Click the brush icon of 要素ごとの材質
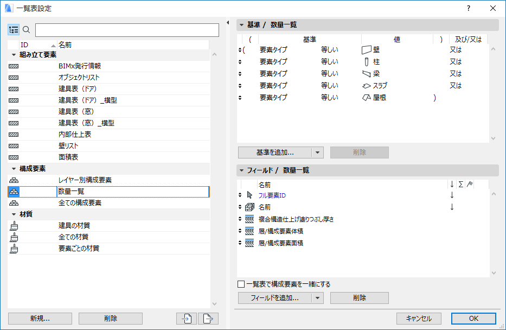 coord(14,249)
